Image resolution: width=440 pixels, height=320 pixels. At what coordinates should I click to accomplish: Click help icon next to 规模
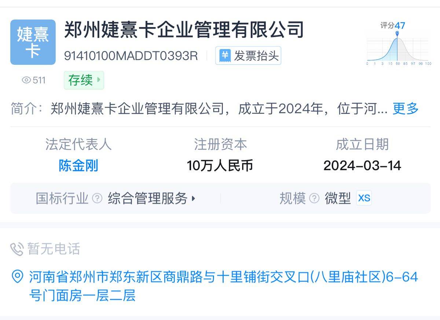pos(314,198)
